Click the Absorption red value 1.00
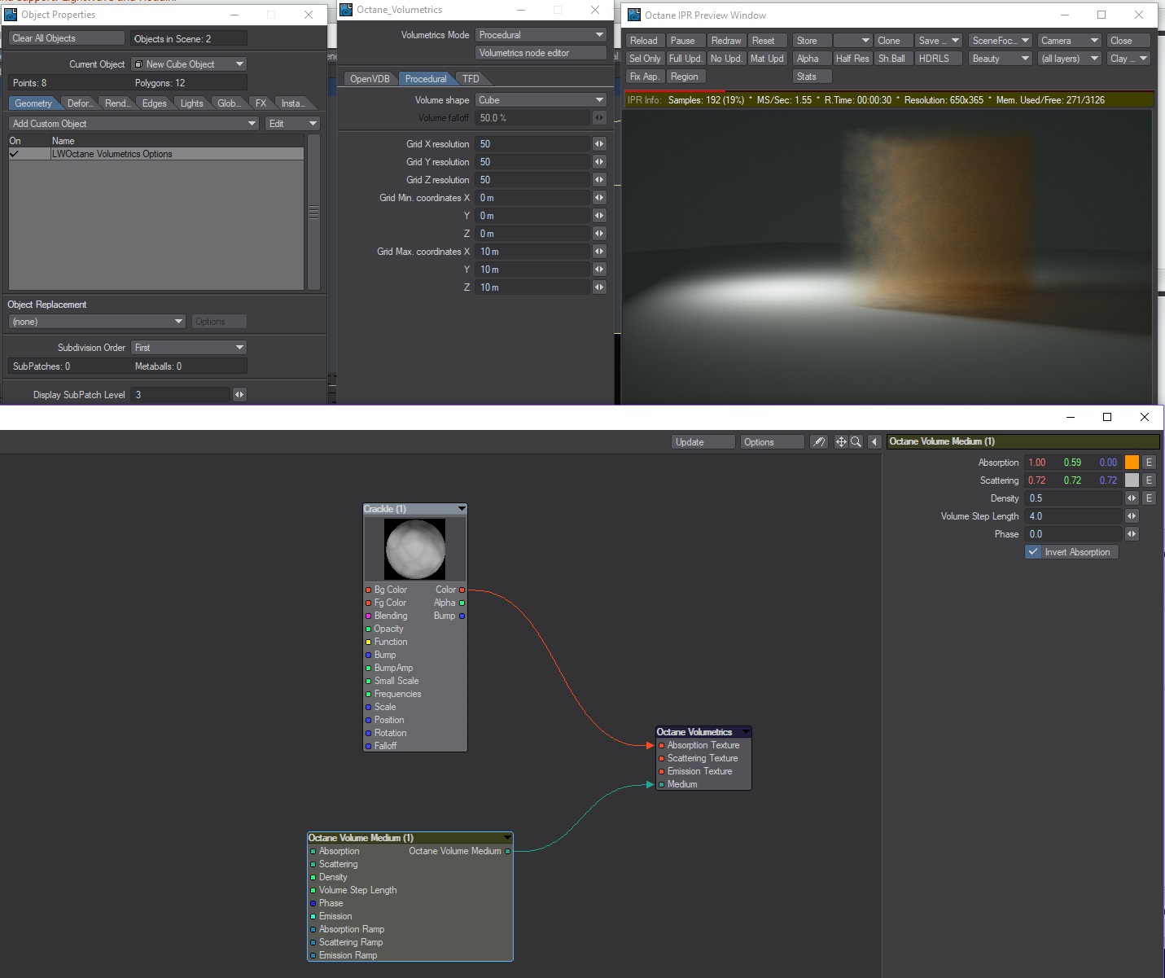1165x978 pixels. tap(1037, 463)
